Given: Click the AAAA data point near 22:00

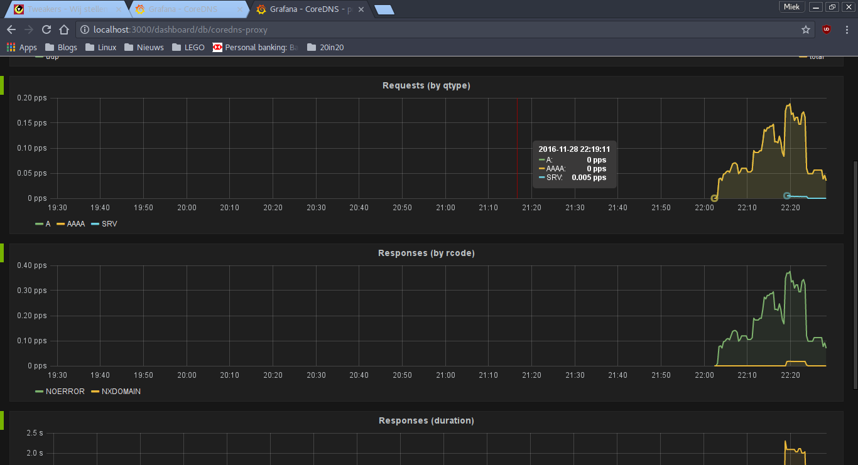Looking at the screenshot, I should click(x=714, y=198).
